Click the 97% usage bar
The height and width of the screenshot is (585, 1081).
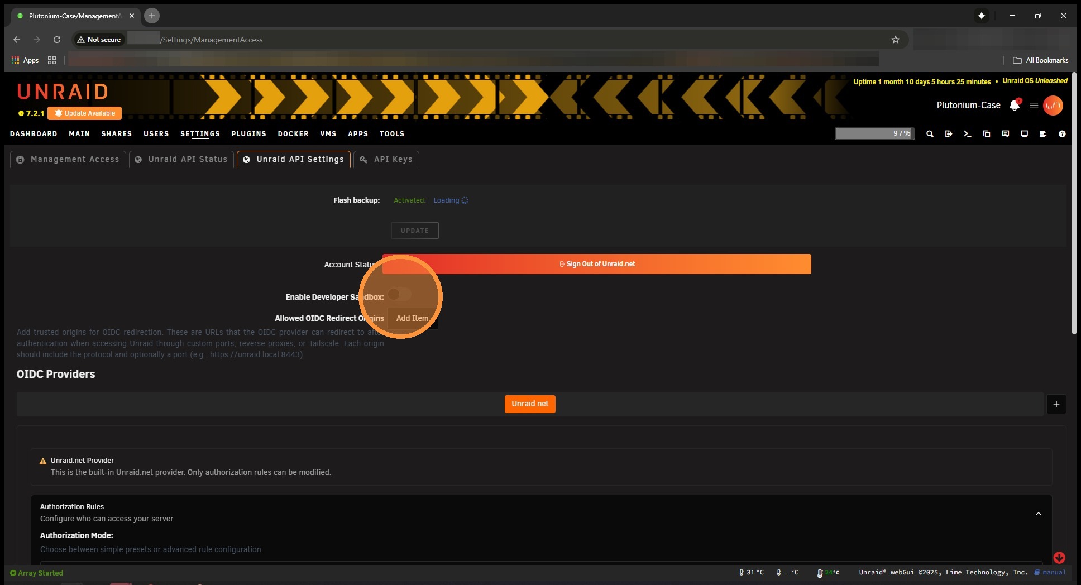pos(874,134)
